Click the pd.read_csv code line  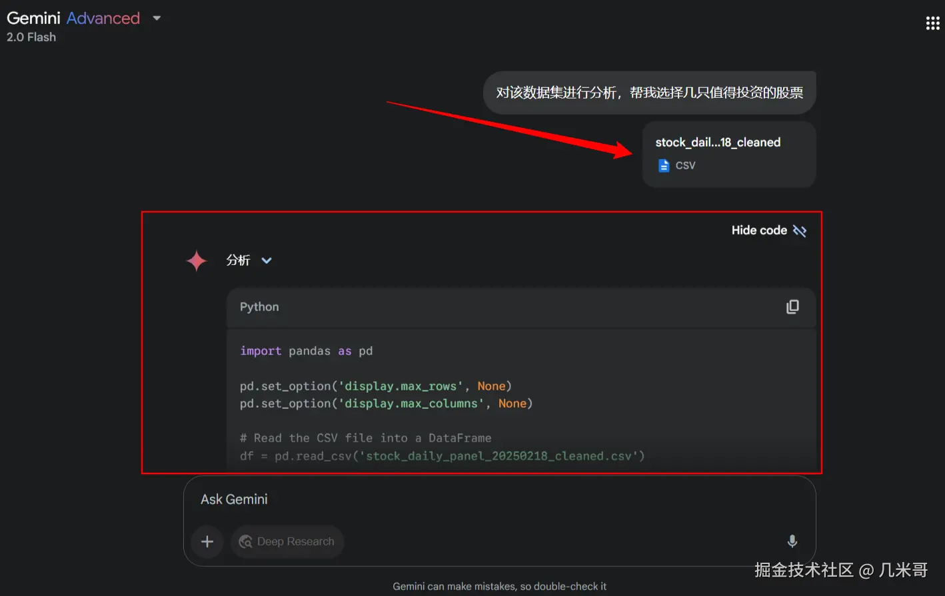[443, 456]
